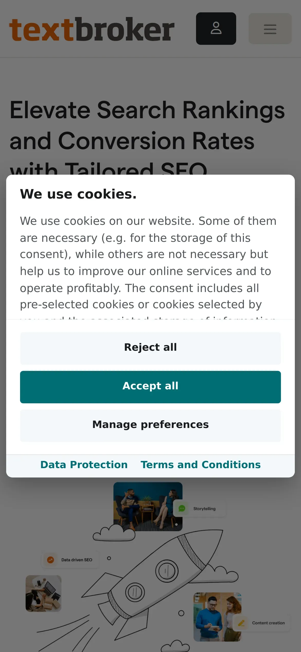301x652 pixels.
Task: Follow the Terms and Conditions link
Action: pos(200,465)
